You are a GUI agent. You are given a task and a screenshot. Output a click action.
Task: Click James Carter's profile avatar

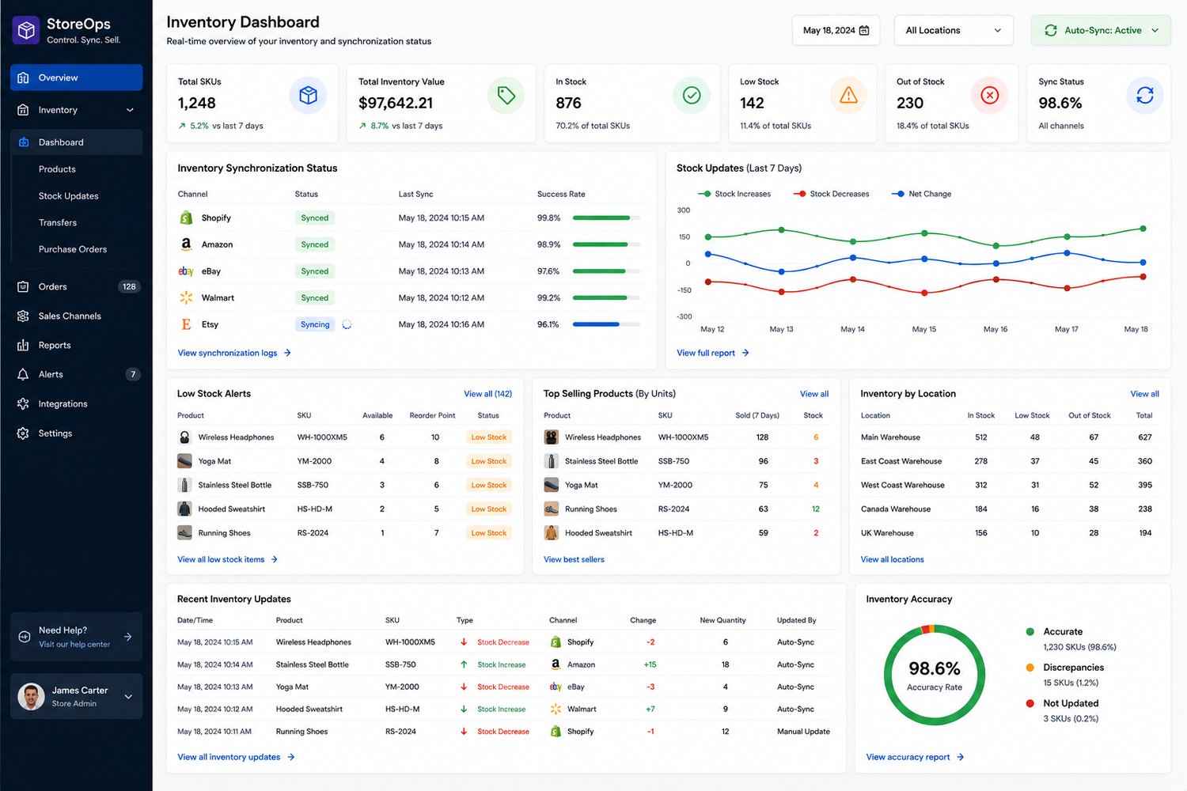click(31, 696)
